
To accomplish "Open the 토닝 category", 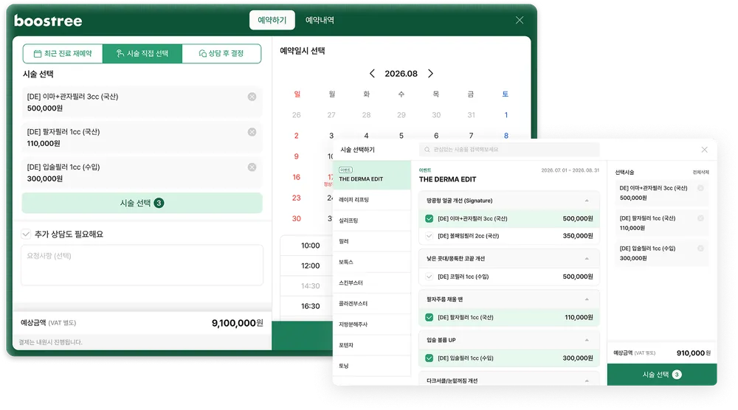I will (x=372, y=366).
